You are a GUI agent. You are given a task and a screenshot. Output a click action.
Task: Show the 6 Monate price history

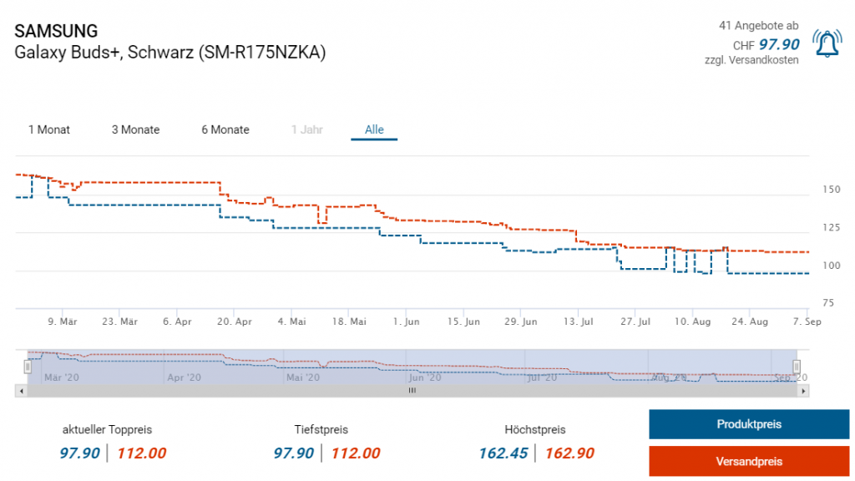[225, 129]
